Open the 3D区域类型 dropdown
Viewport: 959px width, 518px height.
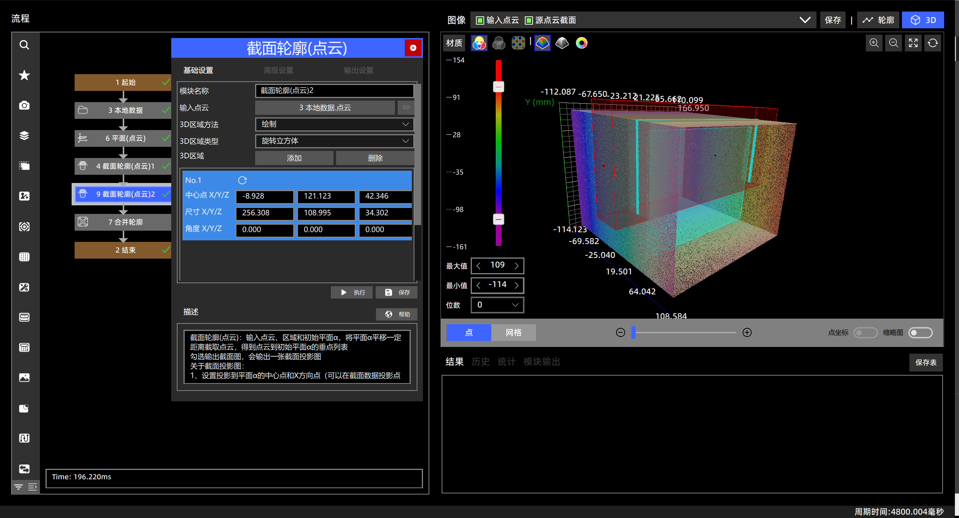[x=335, y=141]
